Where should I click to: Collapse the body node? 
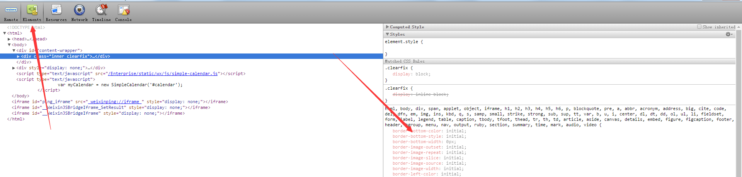click(9, 45)
